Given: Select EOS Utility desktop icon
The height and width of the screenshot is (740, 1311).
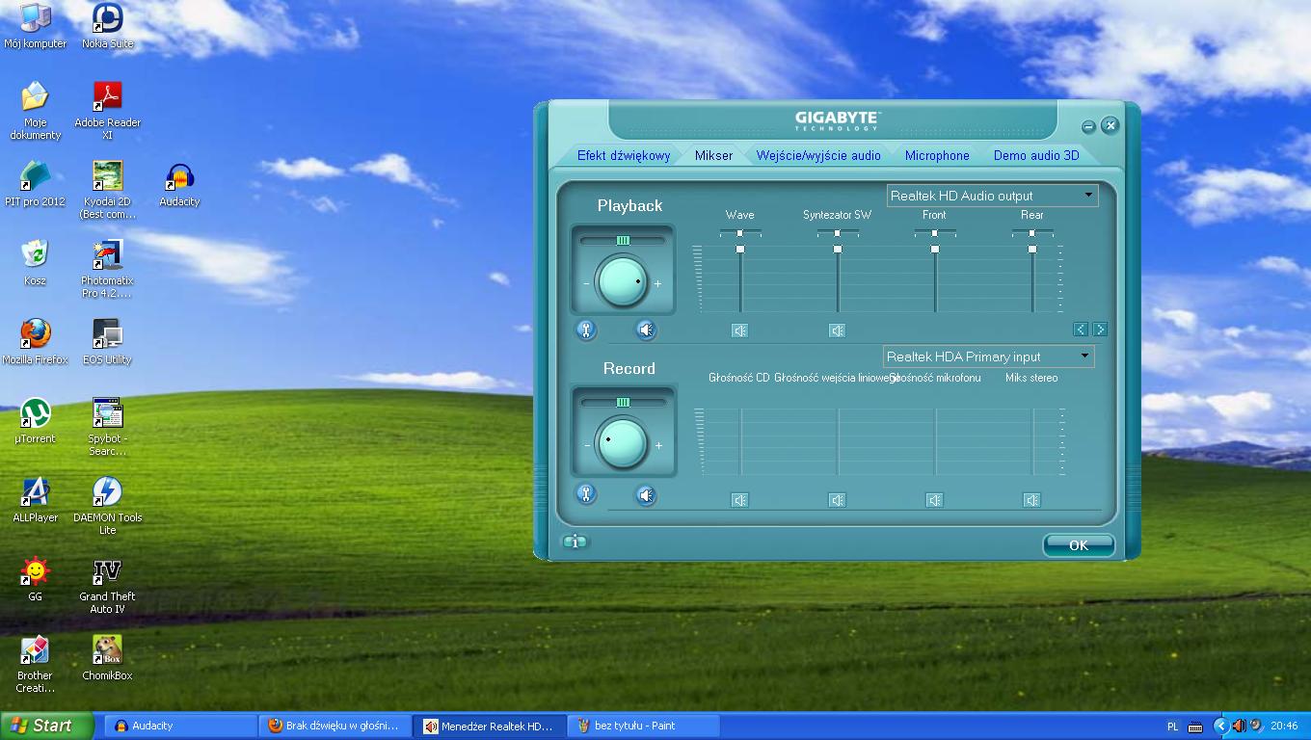Looking at the screenshot, I should point(107,343).
